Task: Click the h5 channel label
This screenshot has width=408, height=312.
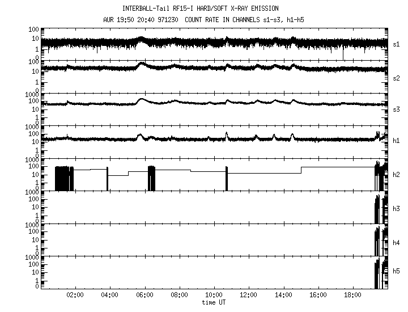Action: [397, 272]
